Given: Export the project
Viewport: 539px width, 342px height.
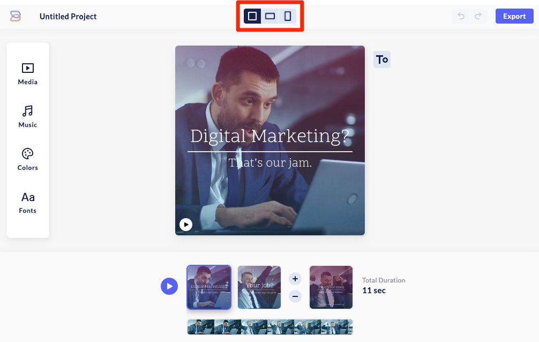Looking at the screenshot, I should coord(514,16).
